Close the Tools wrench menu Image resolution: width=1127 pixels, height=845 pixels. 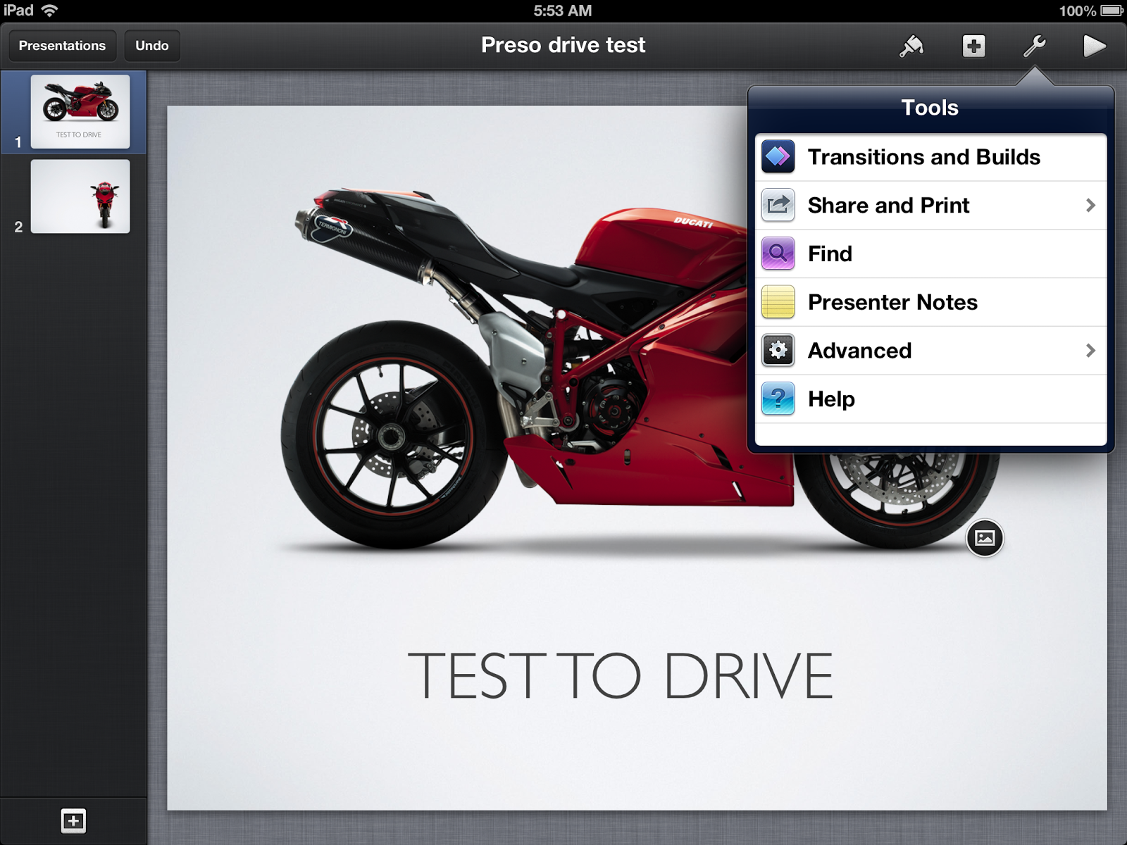click(1034, 46)
